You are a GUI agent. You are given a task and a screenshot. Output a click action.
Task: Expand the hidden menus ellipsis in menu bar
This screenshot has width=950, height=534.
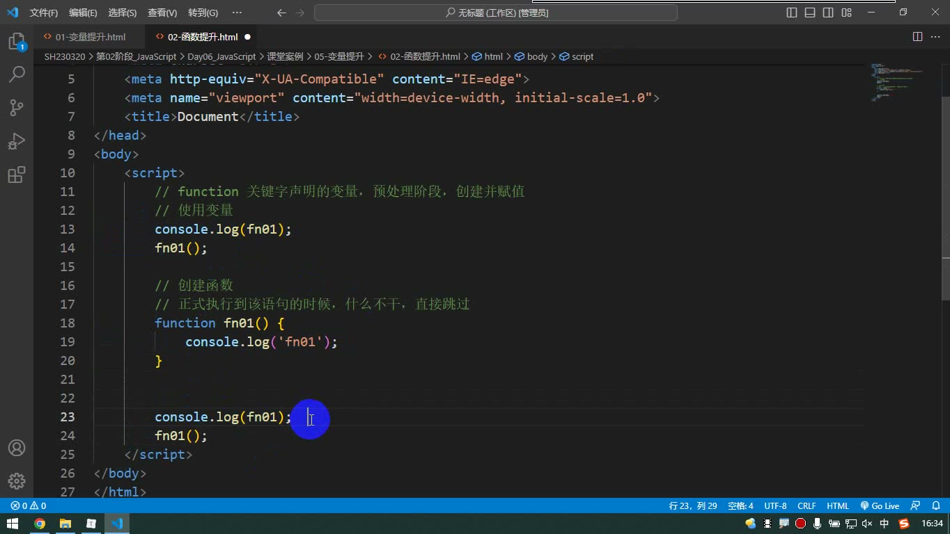[237, 13]
